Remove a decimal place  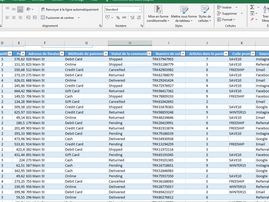139,18
